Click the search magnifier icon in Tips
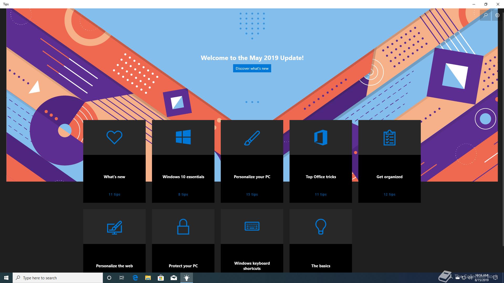 click(x=485, y=15)
